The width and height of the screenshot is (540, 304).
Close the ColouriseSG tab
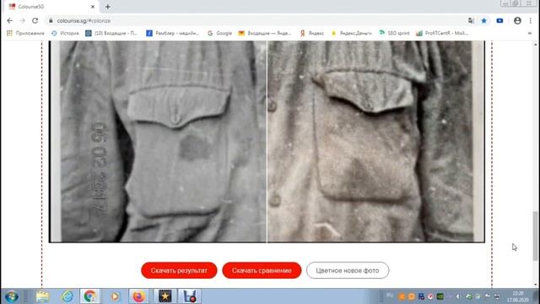click(x=93, y=7)
